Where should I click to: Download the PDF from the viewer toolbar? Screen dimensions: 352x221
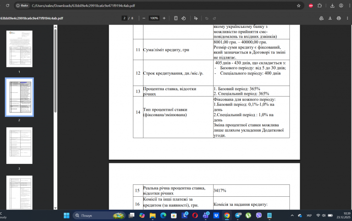pyautogui.click(x=330, y=18)
